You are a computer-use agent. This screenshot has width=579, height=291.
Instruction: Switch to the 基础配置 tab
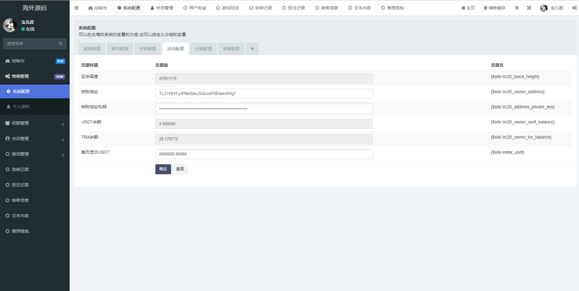point(92,49)
